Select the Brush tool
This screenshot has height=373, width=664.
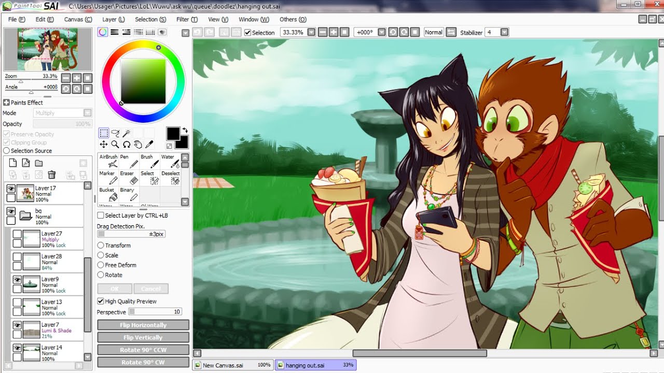click(149, 161)
